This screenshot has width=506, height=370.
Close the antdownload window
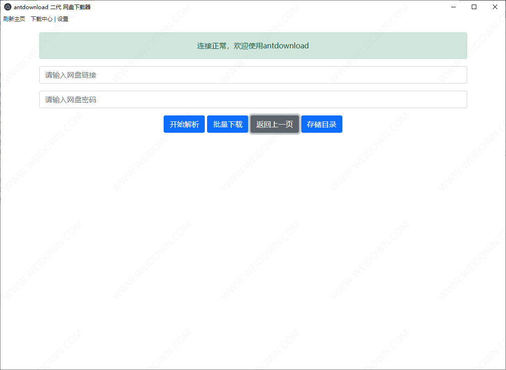pyautogui.click(x=495, y=7)
